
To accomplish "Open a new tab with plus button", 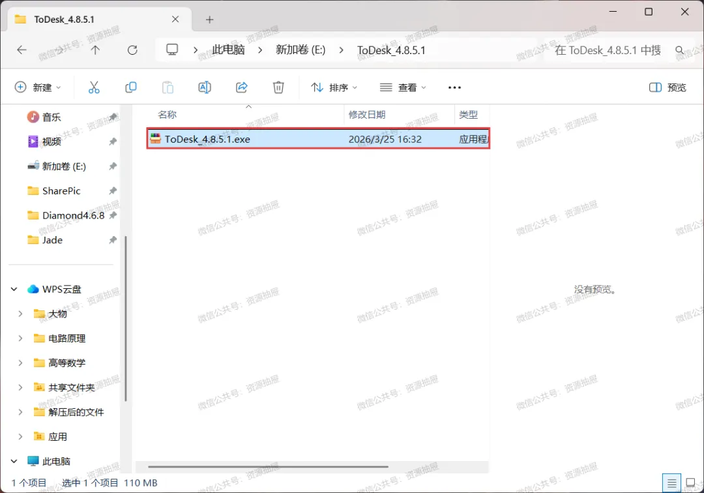I will click(210, 20).
